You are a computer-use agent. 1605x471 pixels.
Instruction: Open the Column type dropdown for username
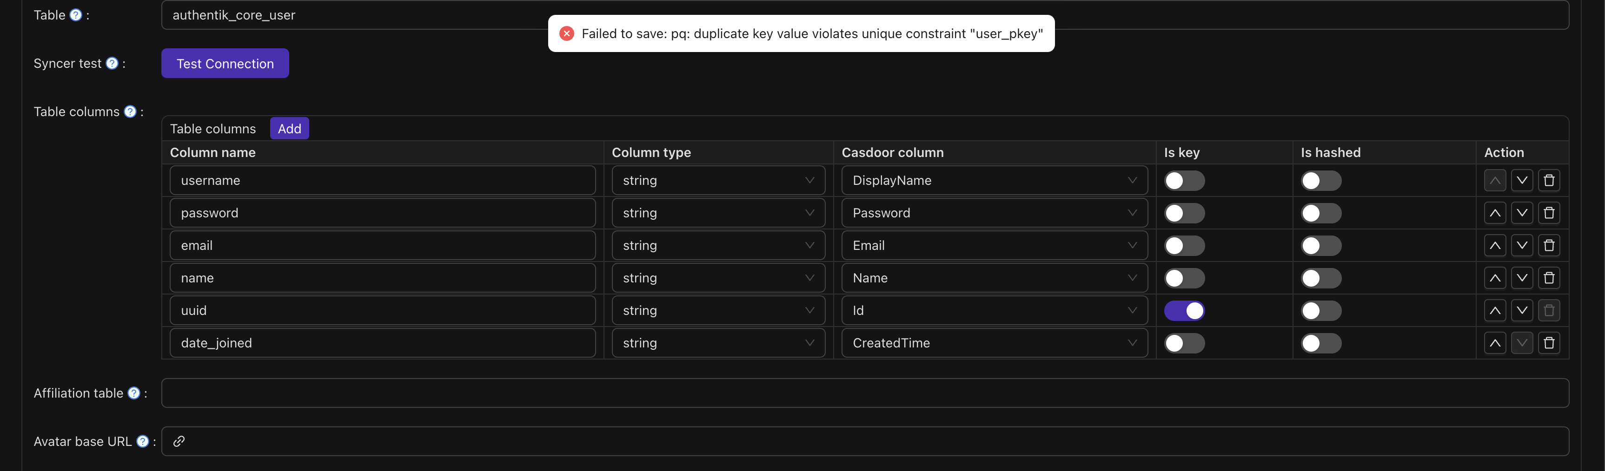tap(718, 180)
